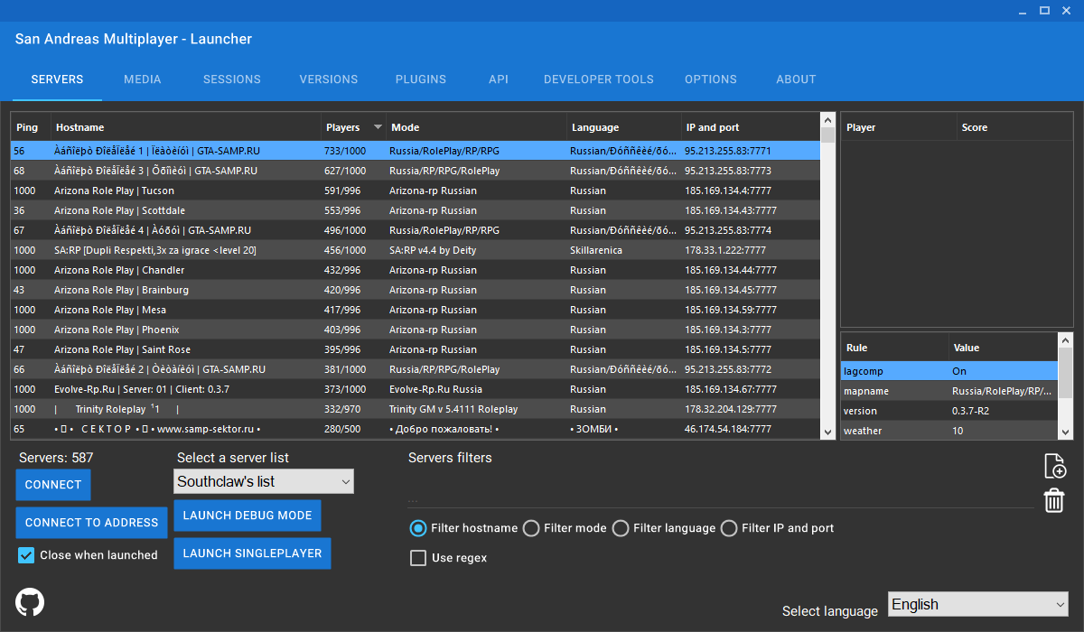Open the VERSIONS tab
1084x632 pixels.
329,79
